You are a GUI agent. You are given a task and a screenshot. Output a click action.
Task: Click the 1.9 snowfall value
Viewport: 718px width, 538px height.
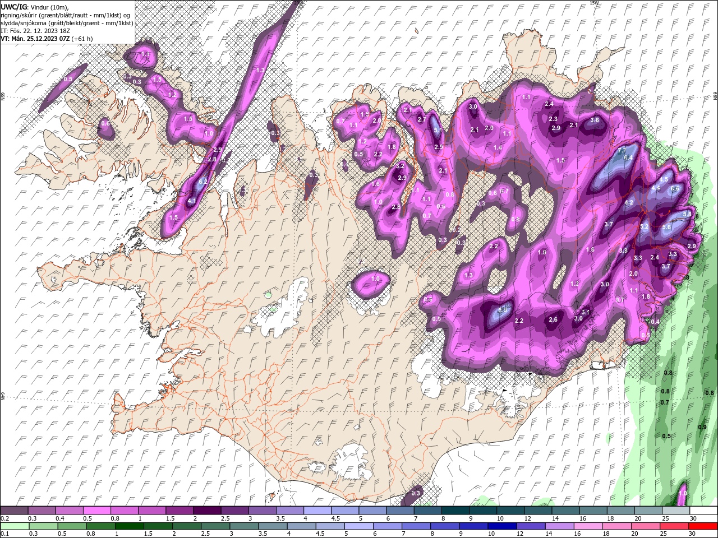[542, 253]
